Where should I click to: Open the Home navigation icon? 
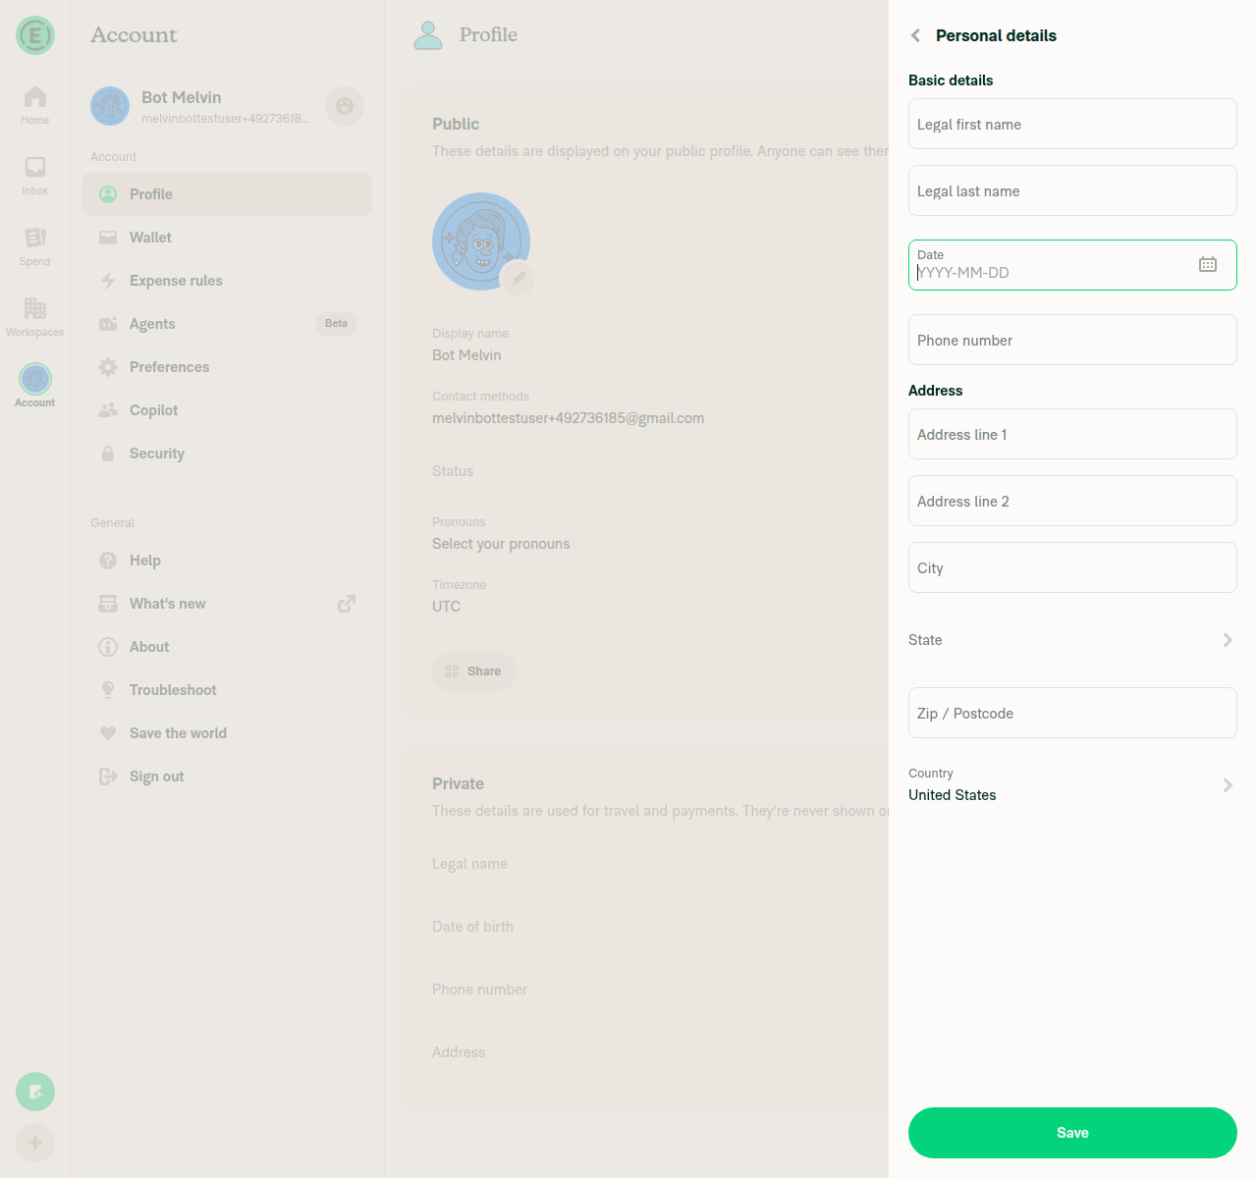(35, 105)
